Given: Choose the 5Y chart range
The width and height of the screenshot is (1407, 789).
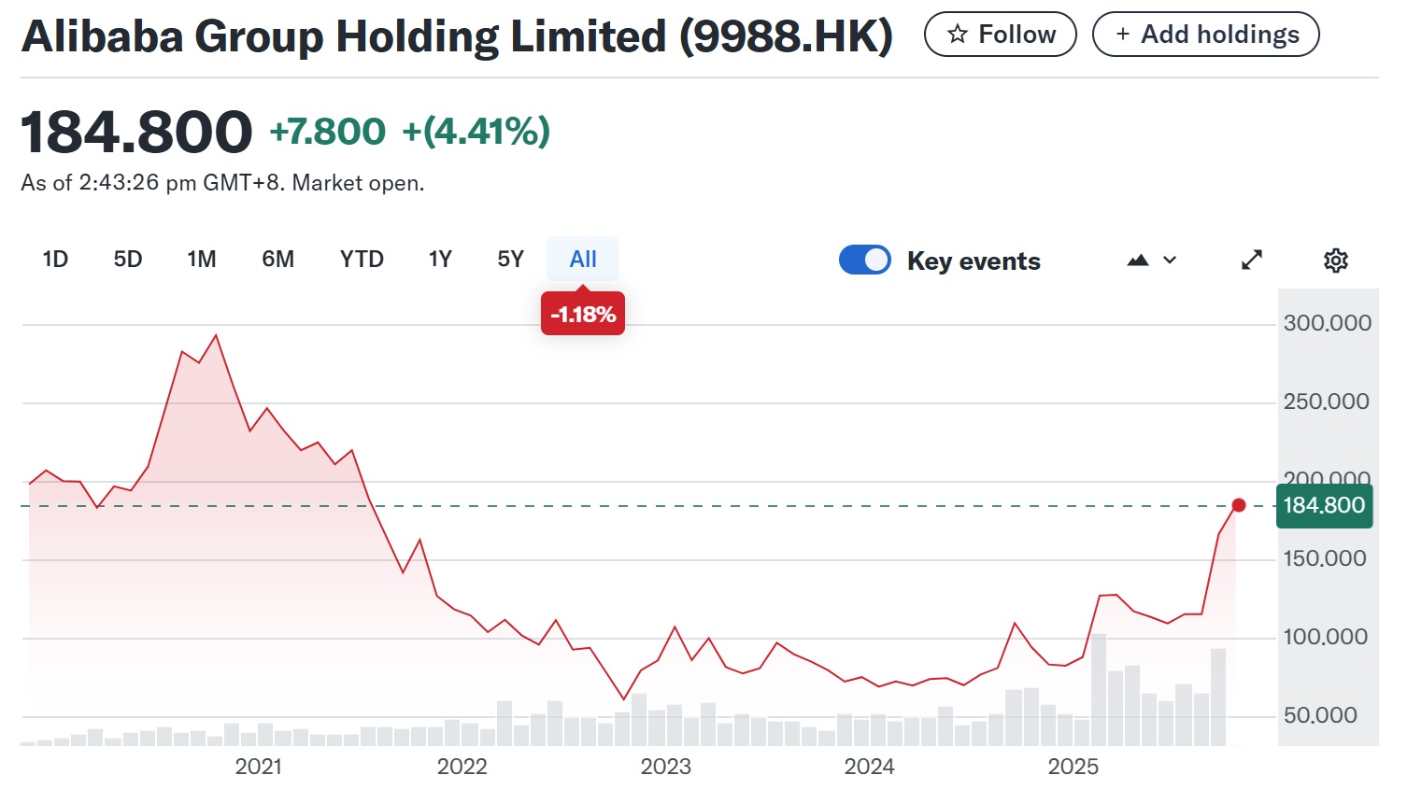Looking at the screenshot, I should (510, 260).
